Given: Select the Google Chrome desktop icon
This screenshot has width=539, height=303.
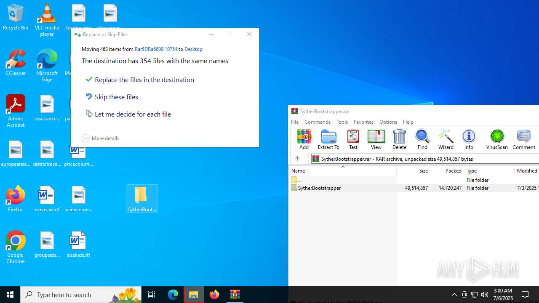Looking at the screenshot, I should click(16, 247).
